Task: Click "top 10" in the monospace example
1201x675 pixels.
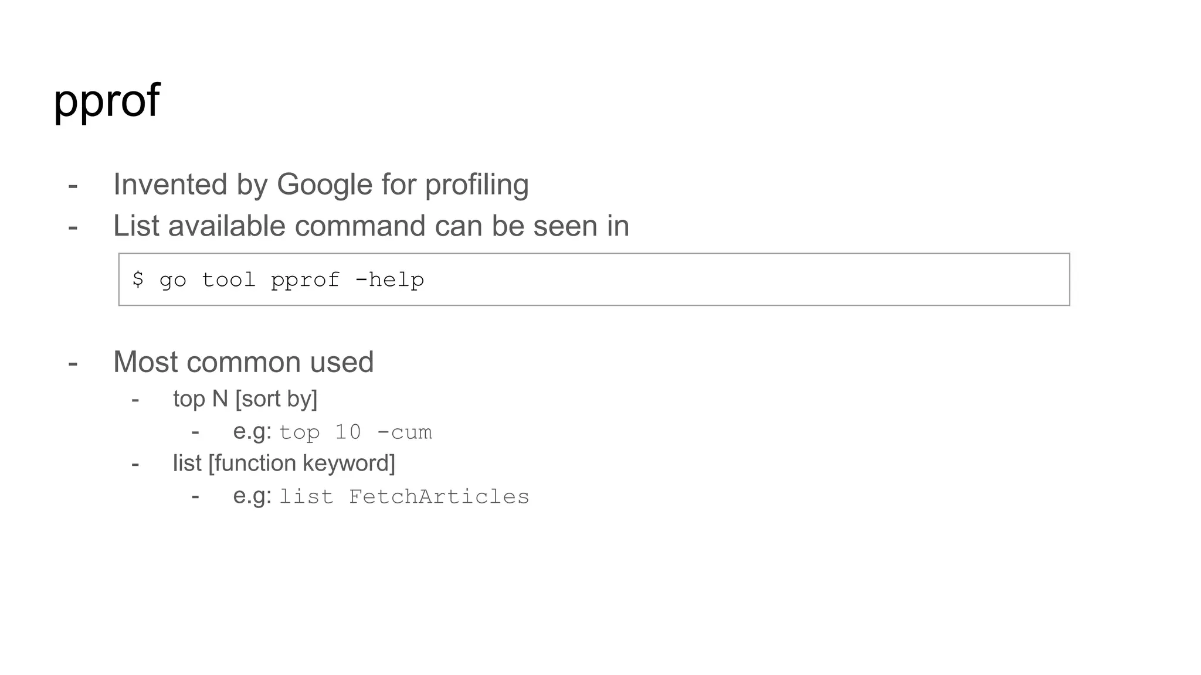Action: pyautogui.click(x=320, y=432)
